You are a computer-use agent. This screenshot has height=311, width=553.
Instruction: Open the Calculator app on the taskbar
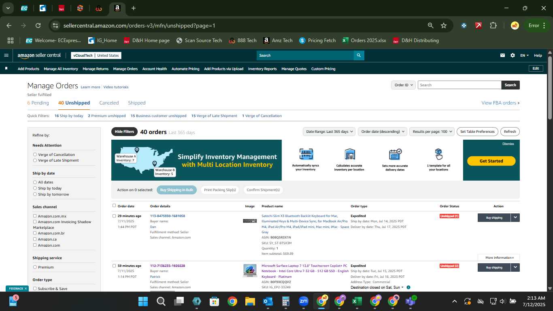pos(285,301)
